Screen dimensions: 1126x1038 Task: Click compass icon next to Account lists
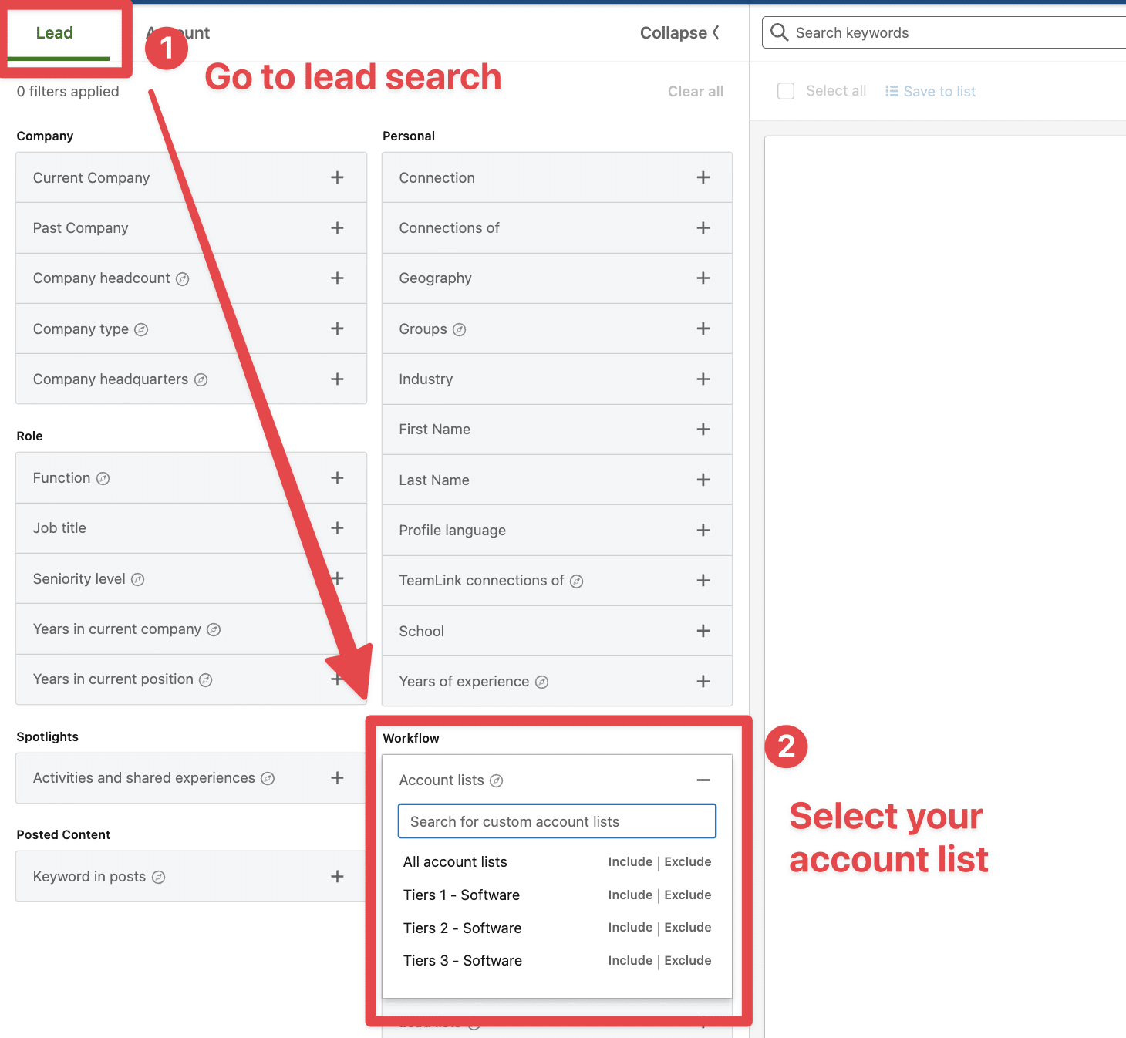coord(497,781)
